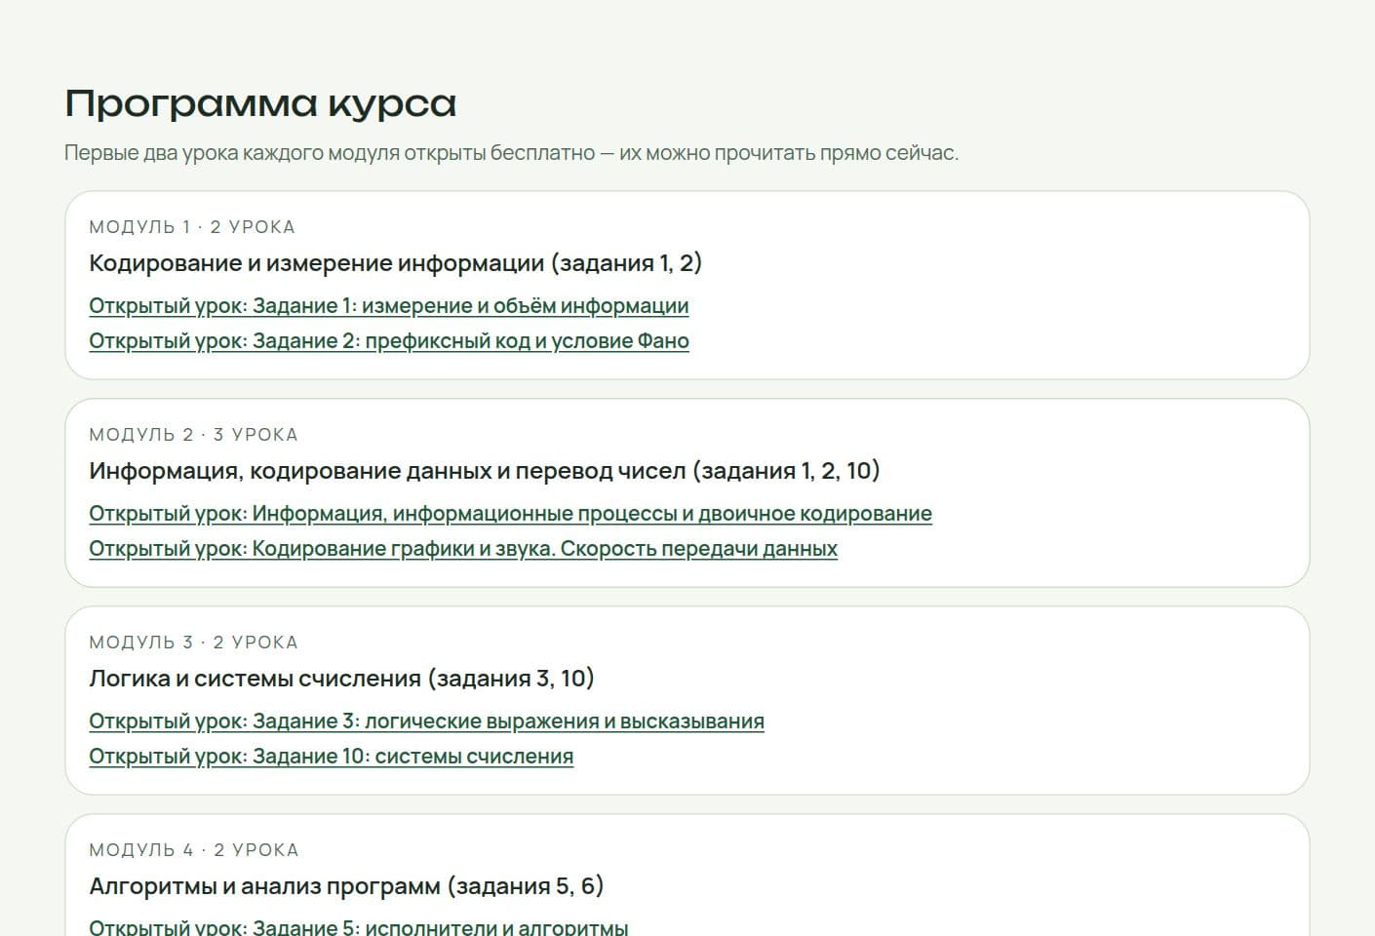Image resolution: width=1375 pixels, height=936 pixels.
Task: Click title "Информация, кодирование данных и перевод чисел"
Action: [387, 471]
